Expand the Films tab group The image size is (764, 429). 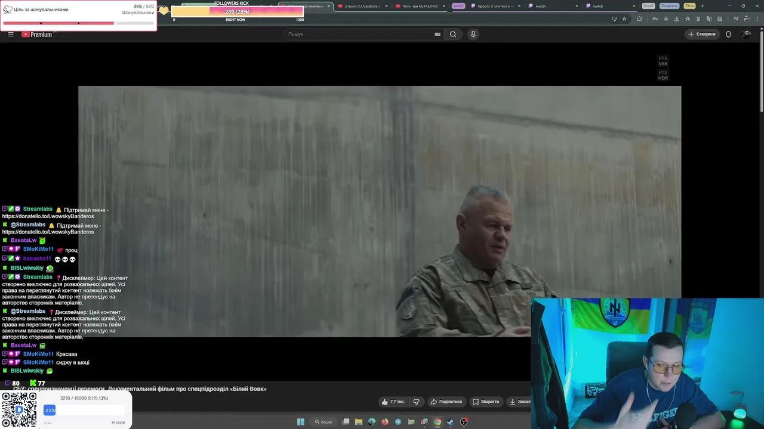[689, 6]
